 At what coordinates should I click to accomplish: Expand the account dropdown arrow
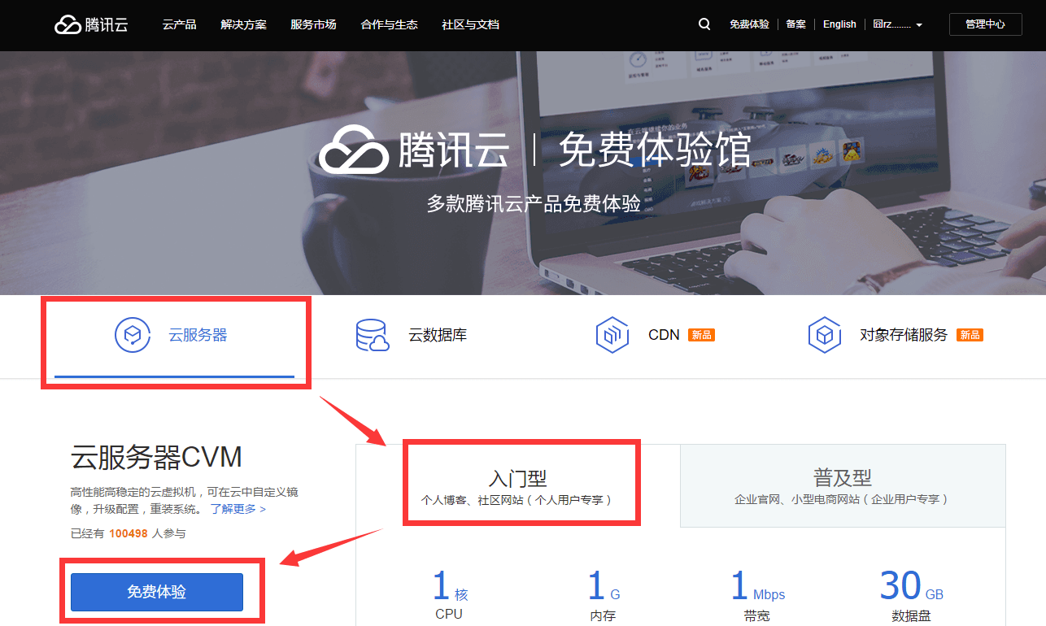(919, 25)
